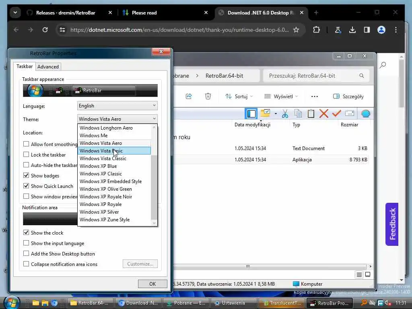
Task: Select Windows XP Royale Noir theme
Action: click(114, 196)
